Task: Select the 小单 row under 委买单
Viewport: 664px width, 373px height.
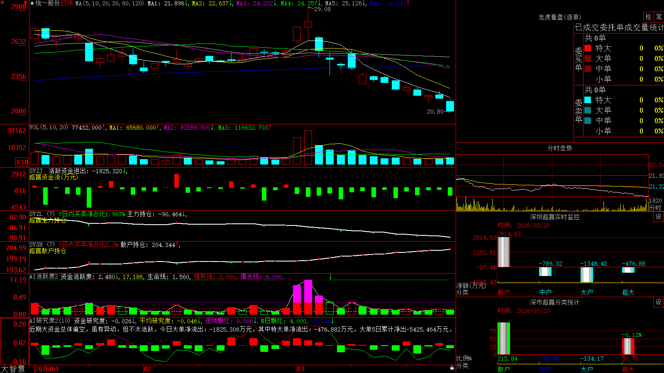Action: (624, 79)
